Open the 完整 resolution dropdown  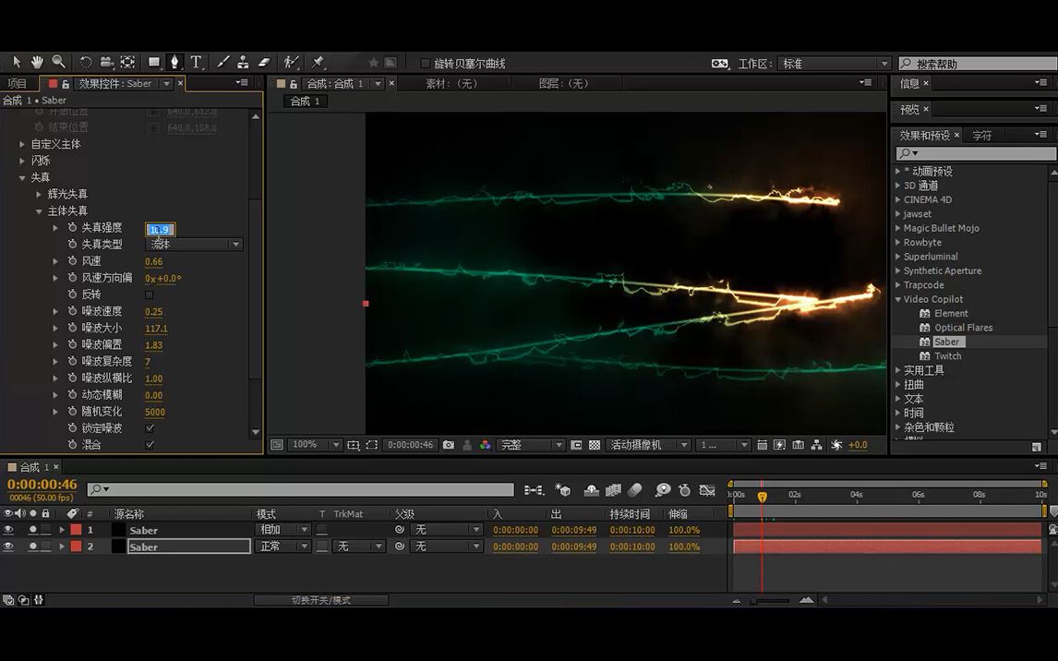tap(531, 445)
